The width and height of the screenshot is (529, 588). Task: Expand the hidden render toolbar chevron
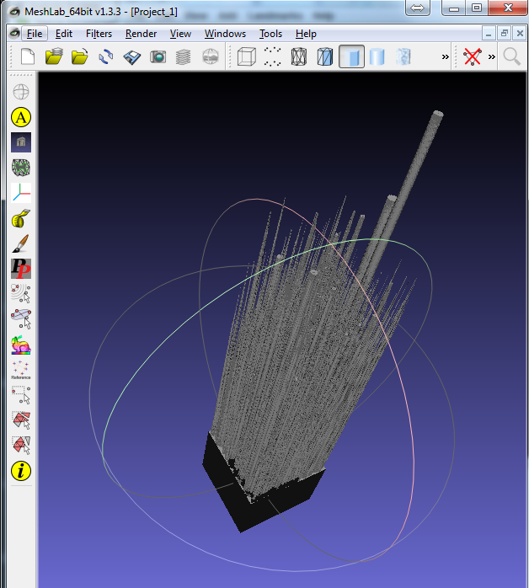pyautogui.click(x=445, y=56)
